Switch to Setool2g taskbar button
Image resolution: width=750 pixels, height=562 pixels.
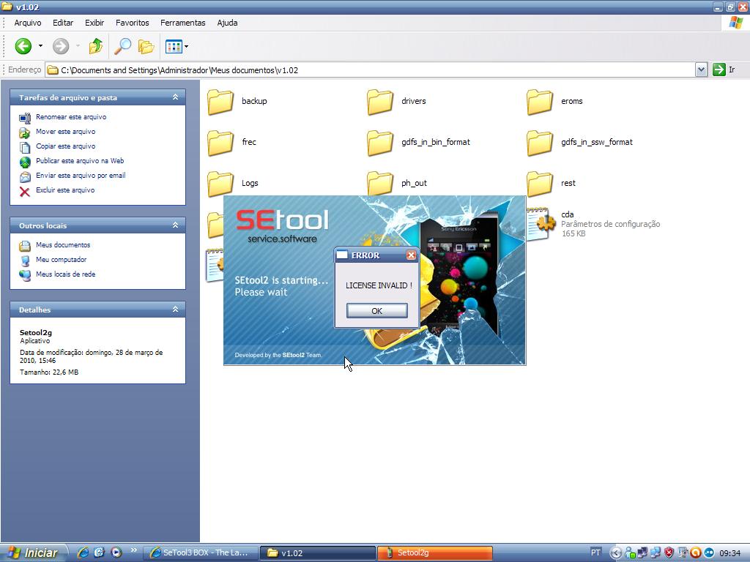[x=435, y=553]
